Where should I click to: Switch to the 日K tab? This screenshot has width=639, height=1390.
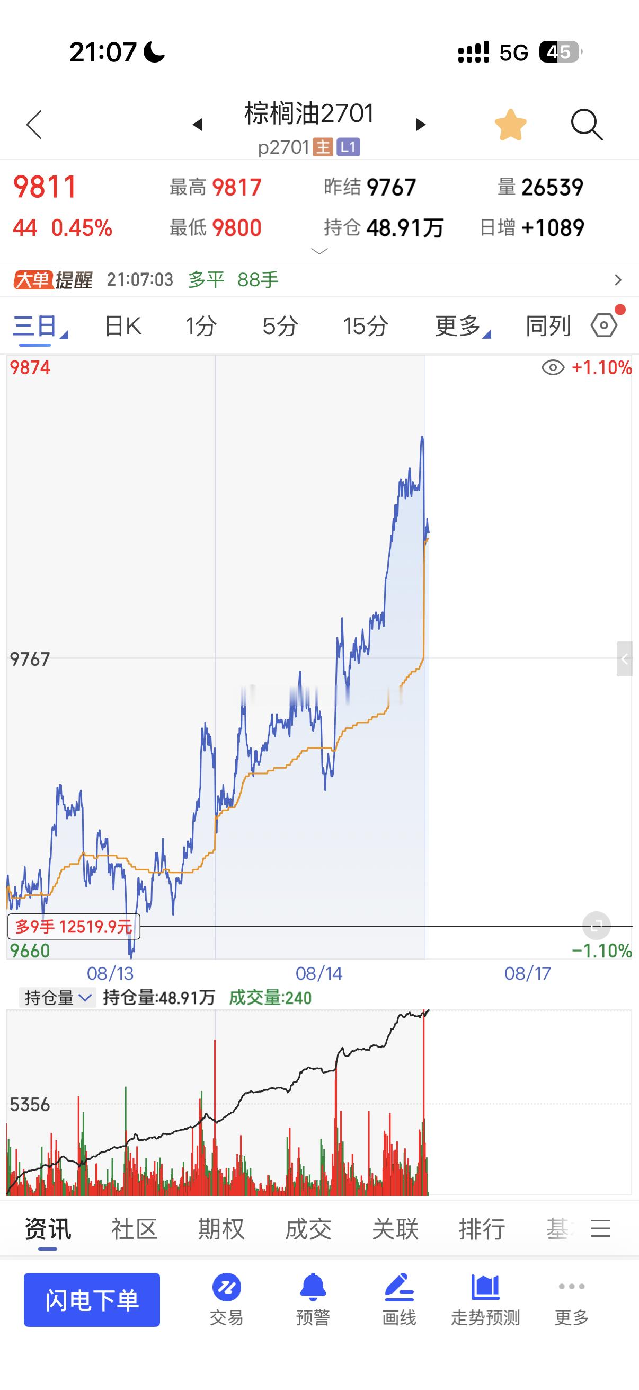coord(123,326)
